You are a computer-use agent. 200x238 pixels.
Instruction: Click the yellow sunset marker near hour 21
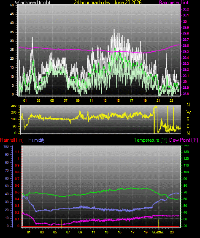tap(159, 223)
